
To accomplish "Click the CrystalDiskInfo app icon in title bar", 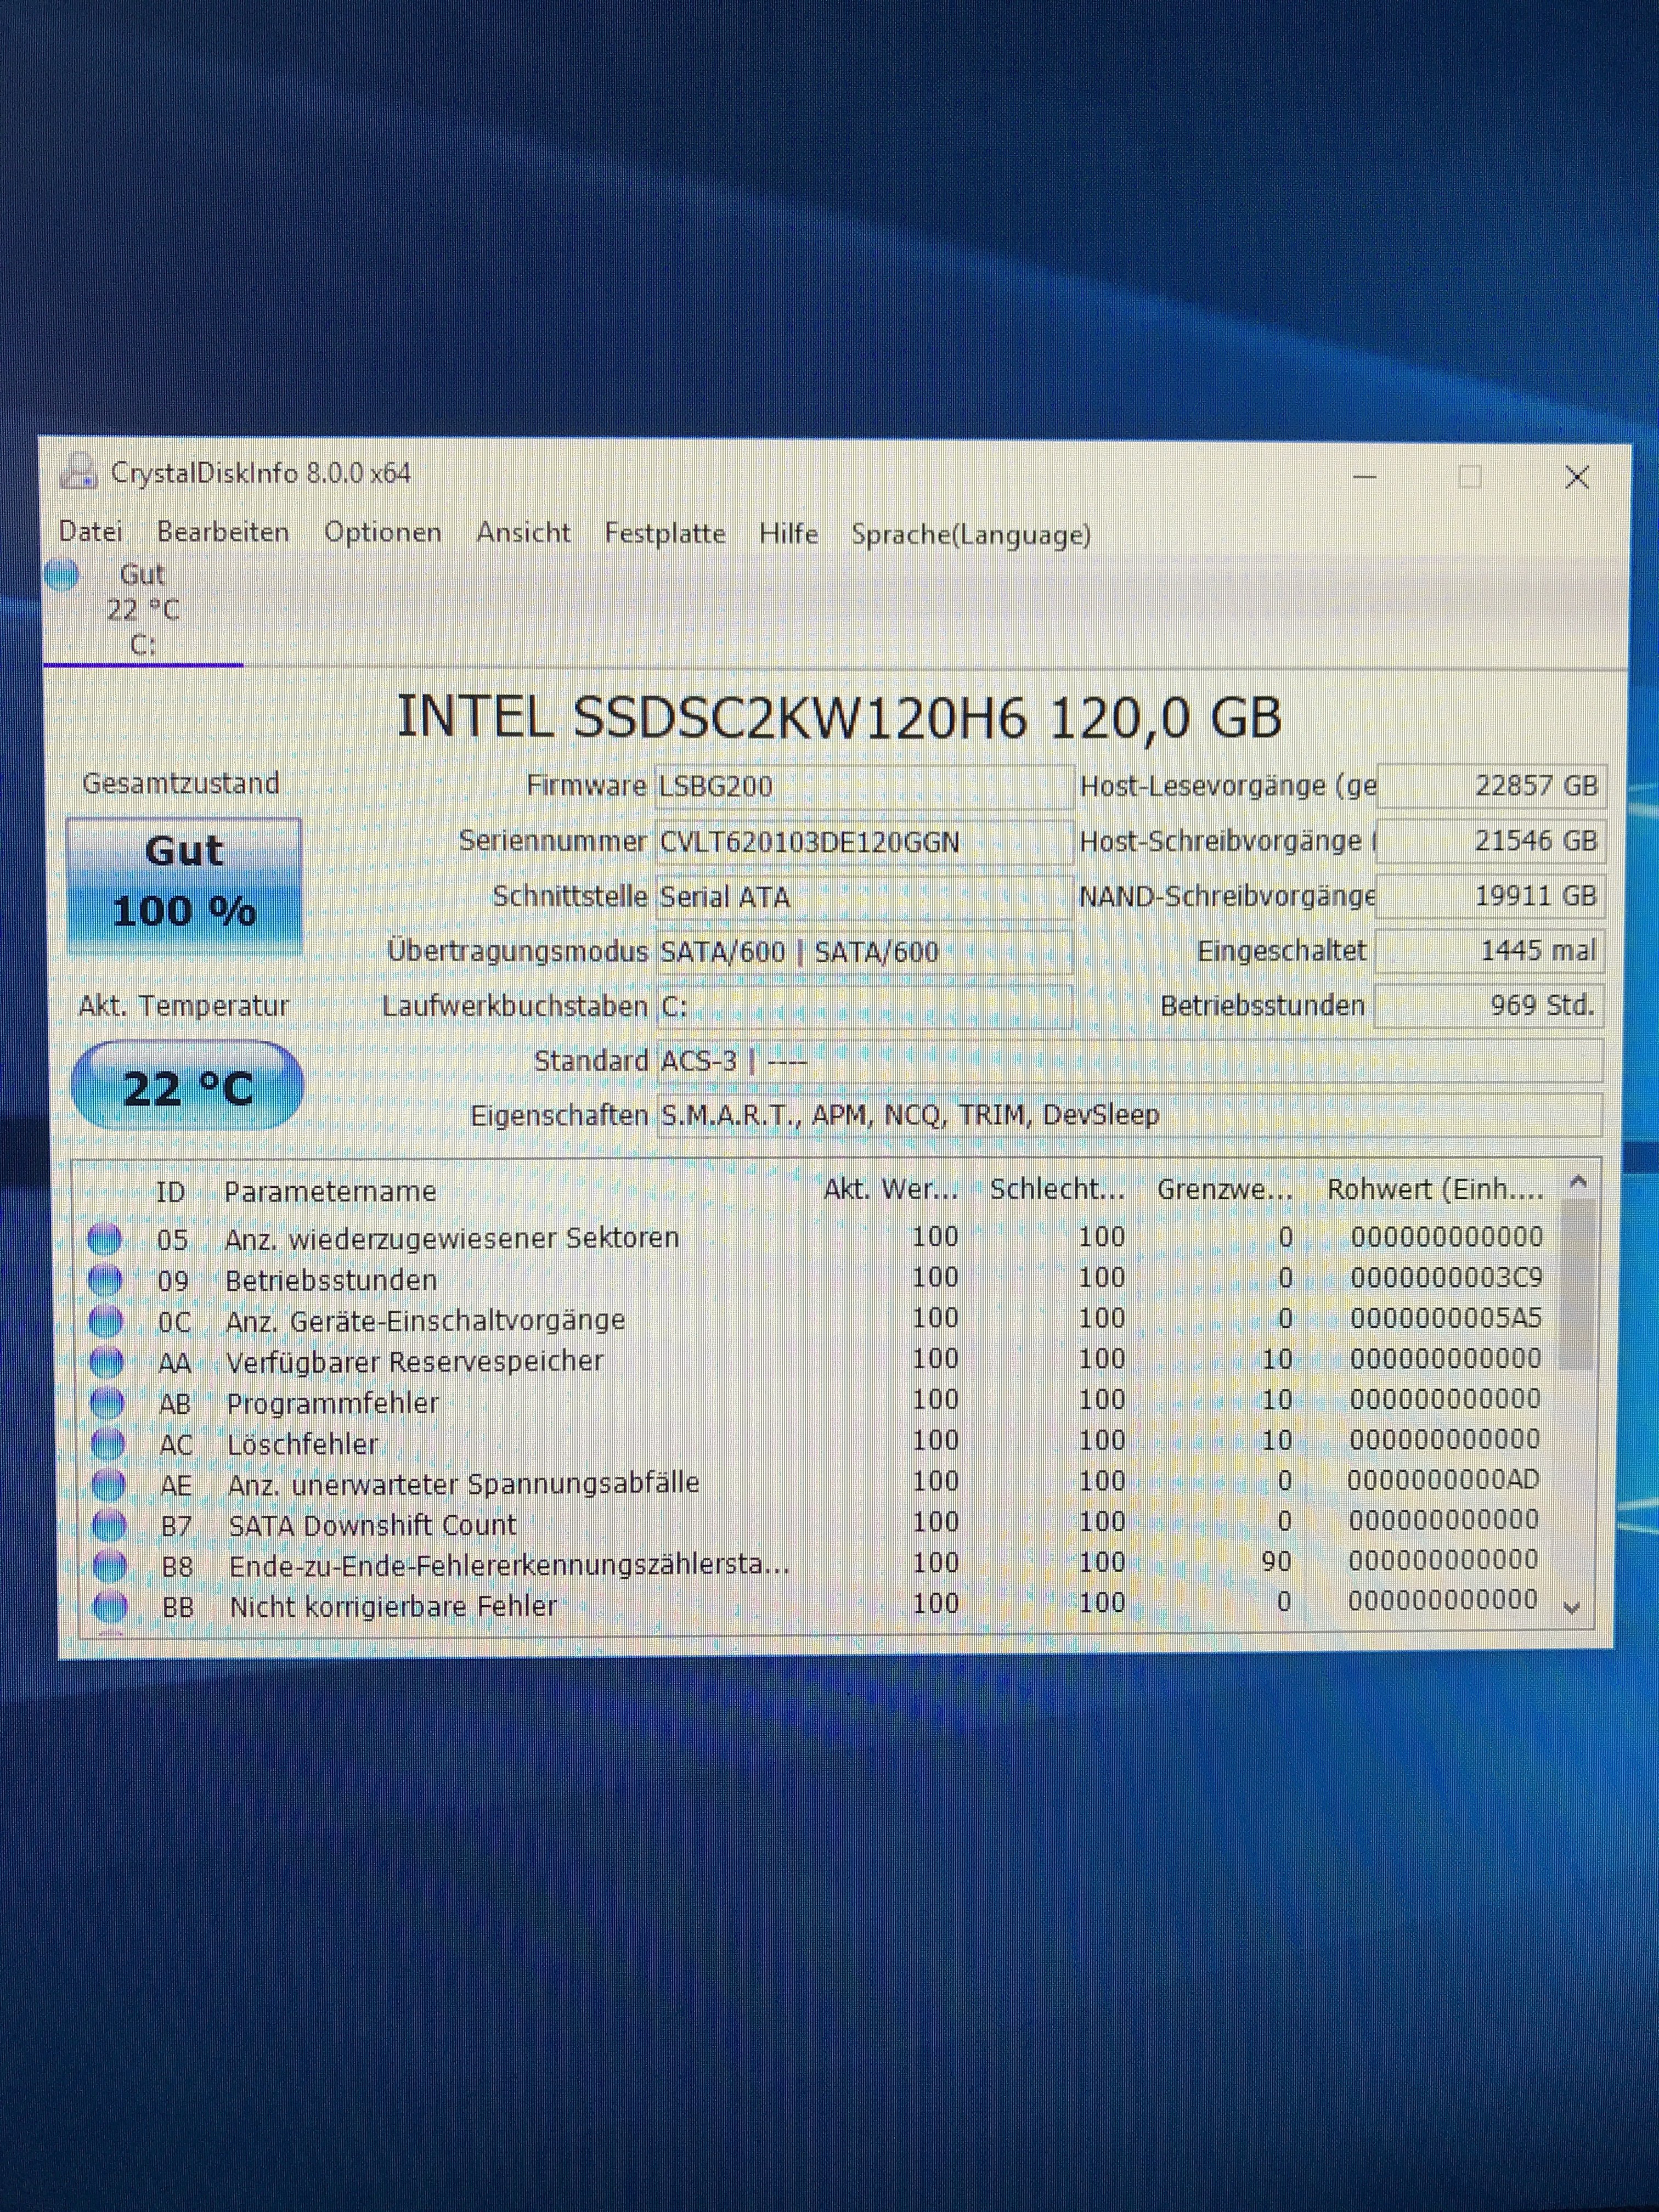I will pos(78,471).
